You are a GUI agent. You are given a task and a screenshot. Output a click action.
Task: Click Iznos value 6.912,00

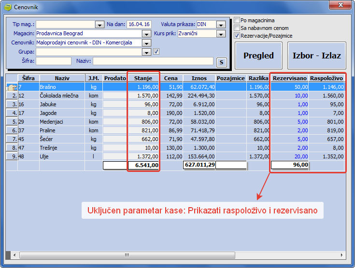[x=204, y=104]
